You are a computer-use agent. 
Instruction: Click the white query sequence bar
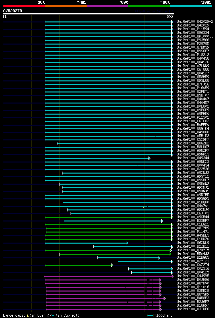(88, 14)
